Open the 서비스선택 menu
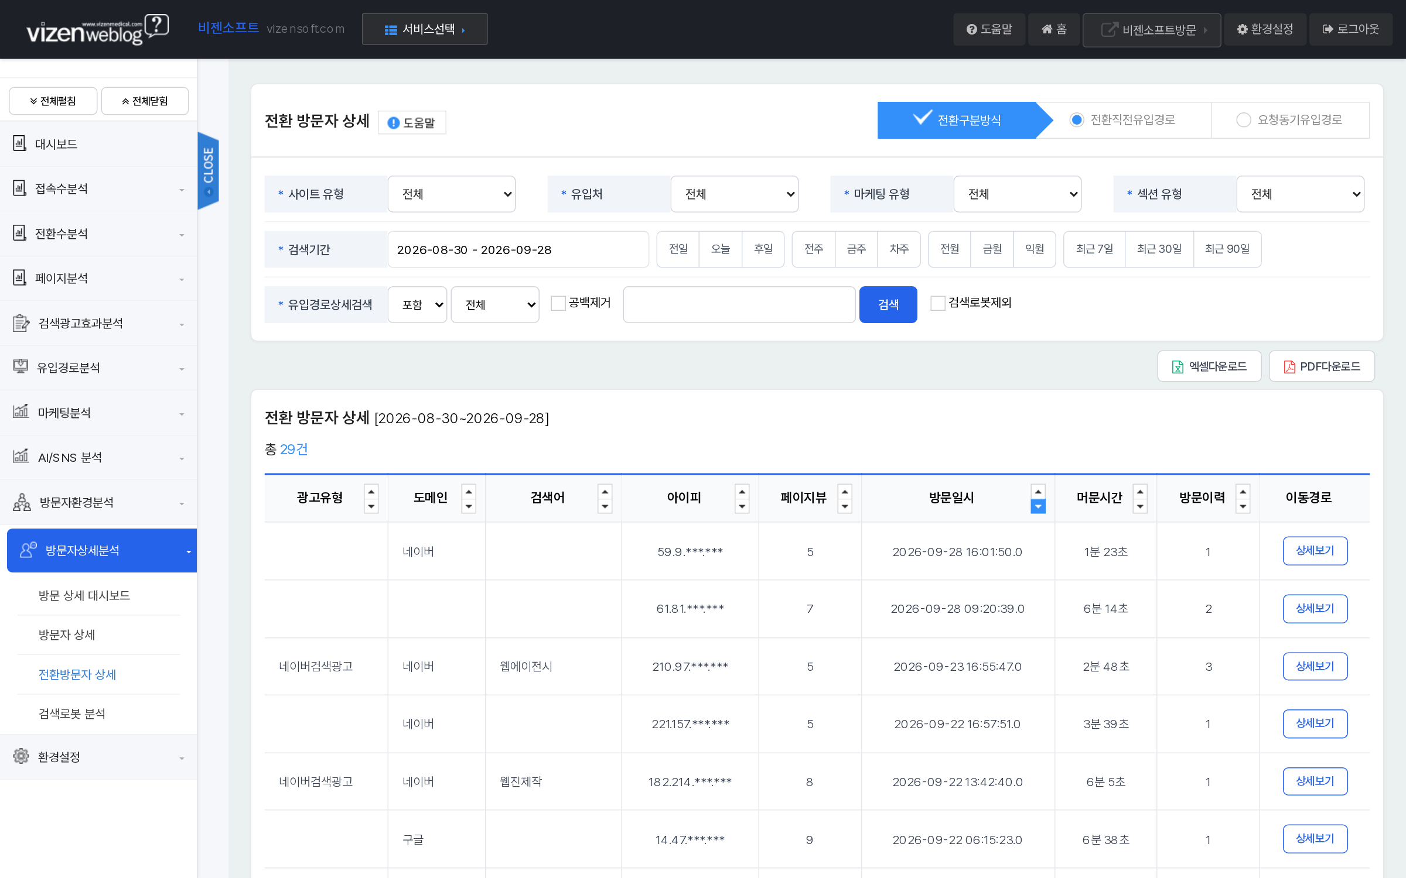Viewport: 1406px width, 878px height. (x=425, y=29)
